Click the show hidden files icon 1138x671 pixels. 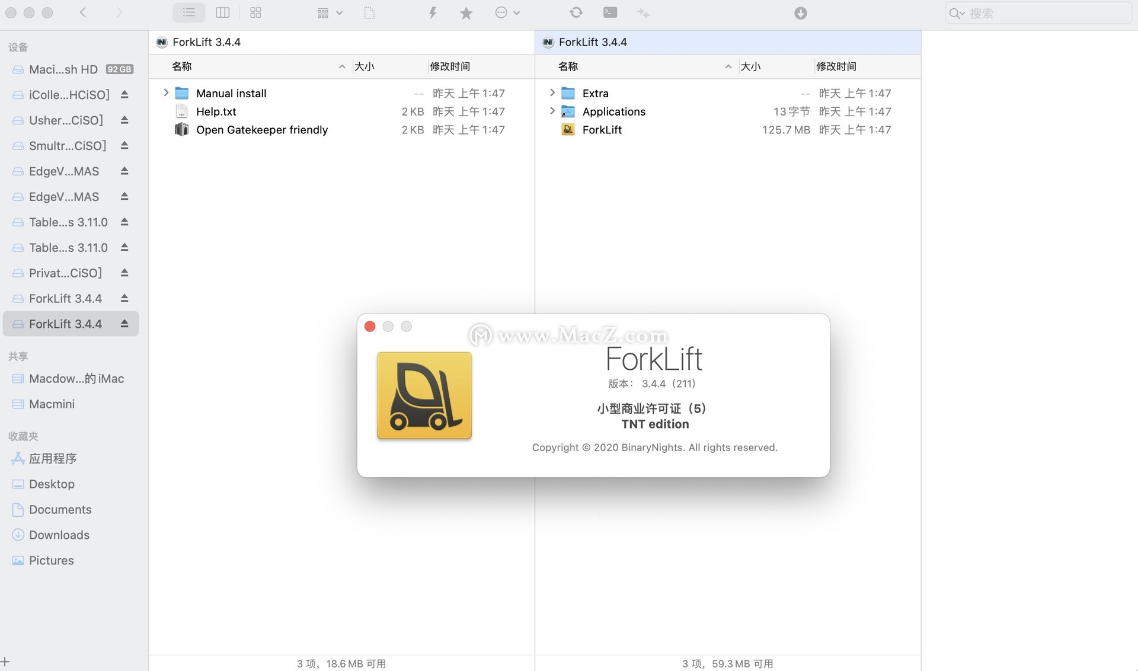(369, 12)
